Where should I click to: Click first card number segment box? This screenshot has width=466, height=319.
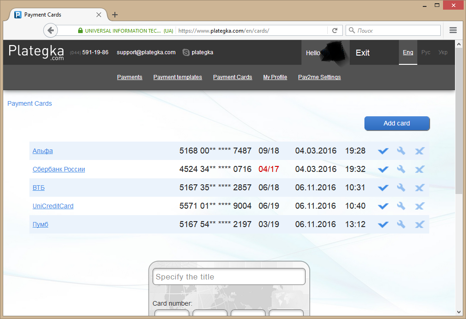pos(172,313)
